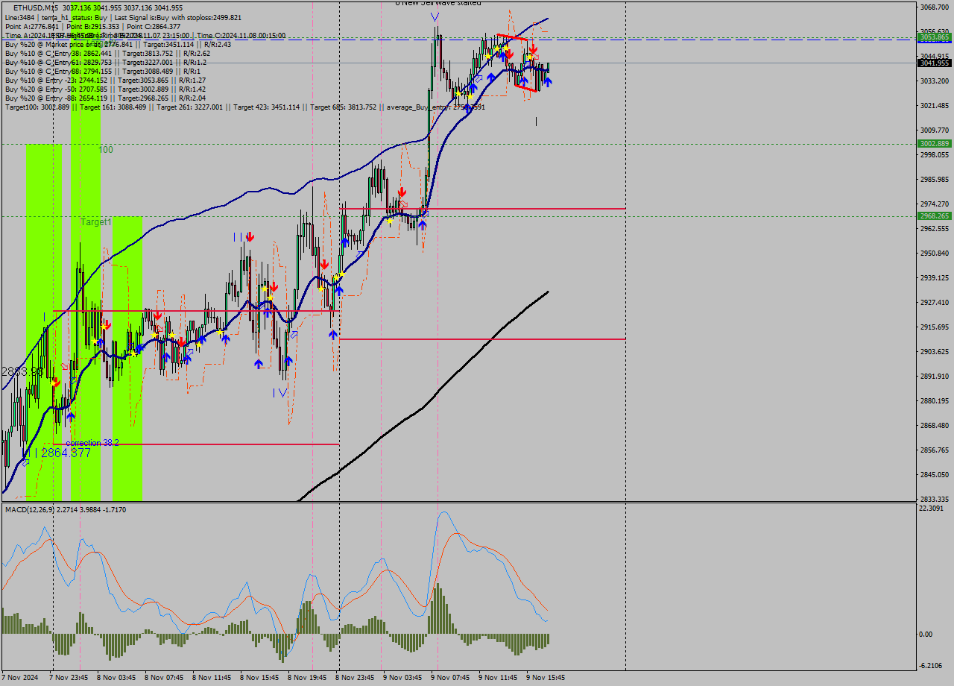This screenshot has height=686, width=954.
Task: Click the 2985.985 price scale value
Action: pyautogui.click(x=934, y=179)
